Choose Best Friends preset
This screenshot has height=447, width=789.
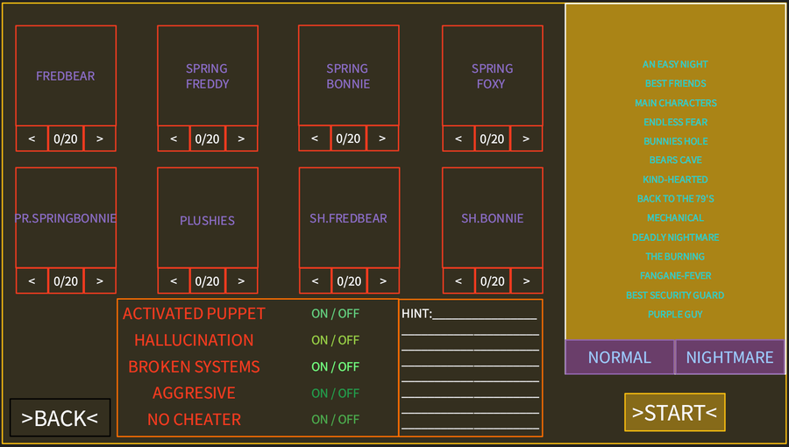675,83
